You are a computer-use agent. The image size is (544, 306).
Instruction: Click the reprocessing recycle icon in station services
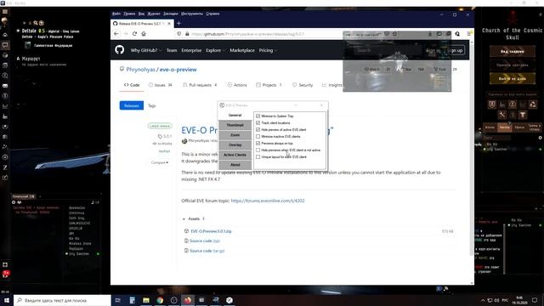(533, 105)
